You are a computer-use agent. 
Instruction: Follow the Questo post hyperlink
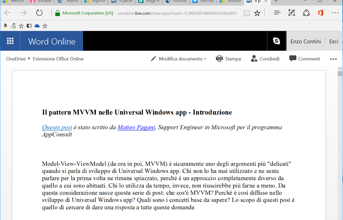coord(57,127)
